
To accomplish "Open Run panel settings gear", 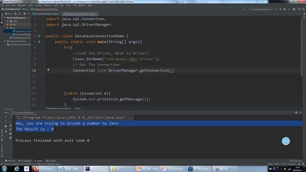I will click(296, 113).
